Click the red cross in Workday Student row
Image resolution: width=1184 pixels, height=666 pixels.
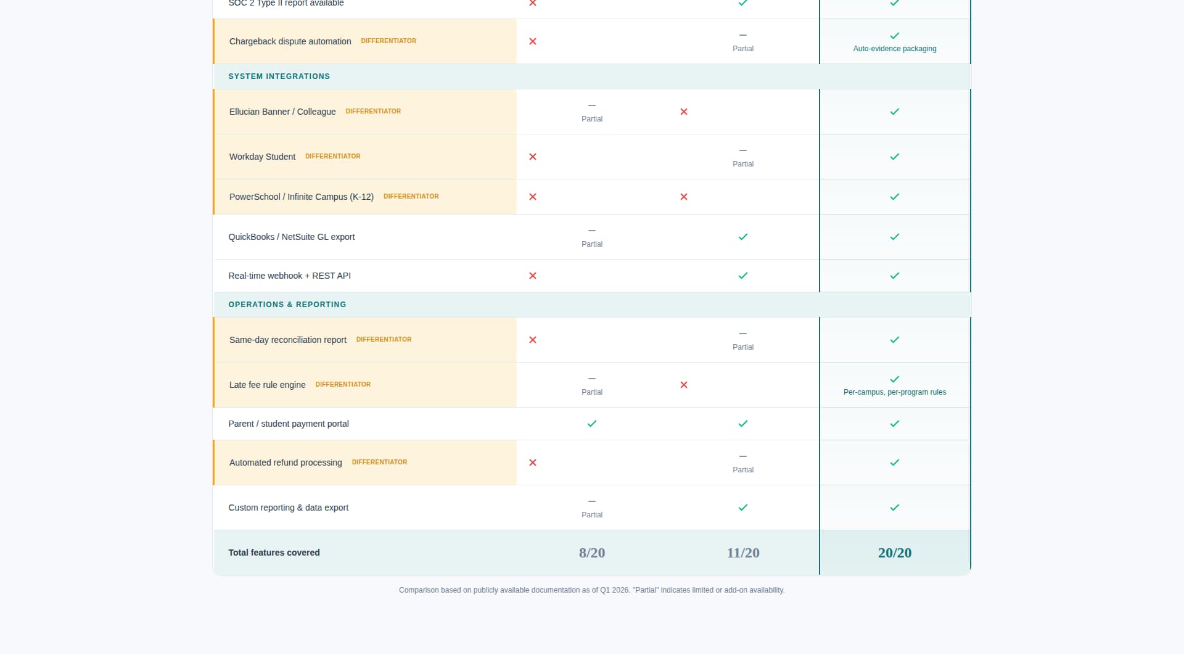coord(533,157)
